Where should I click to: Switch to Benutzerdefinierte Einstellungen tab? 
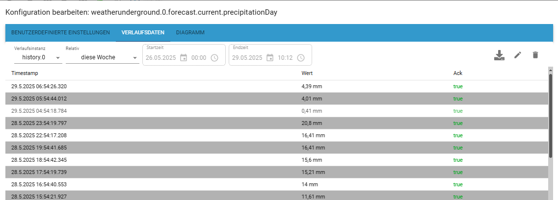click(x=60, y=33)
